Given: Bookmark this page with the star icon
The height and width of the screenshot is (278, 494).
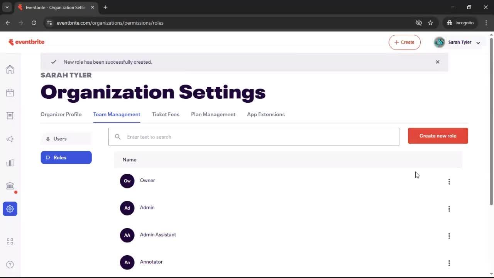Looking at the screenshot, I should [430, 23].
